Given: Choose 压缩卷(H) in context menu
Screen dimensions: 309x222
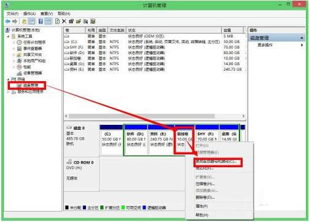Looking at the screenshot, I should (x=205, y=184).
